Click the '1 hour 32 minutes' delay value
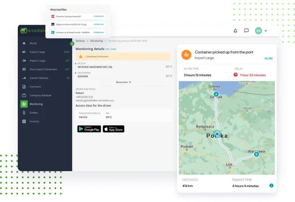This screenshot has height=202, width=295. coord(253,75)
